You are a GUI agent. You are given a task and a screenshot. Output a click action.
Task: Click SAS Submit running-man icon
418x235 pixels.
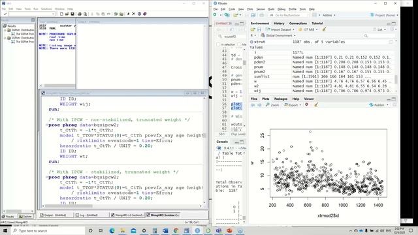128,14
